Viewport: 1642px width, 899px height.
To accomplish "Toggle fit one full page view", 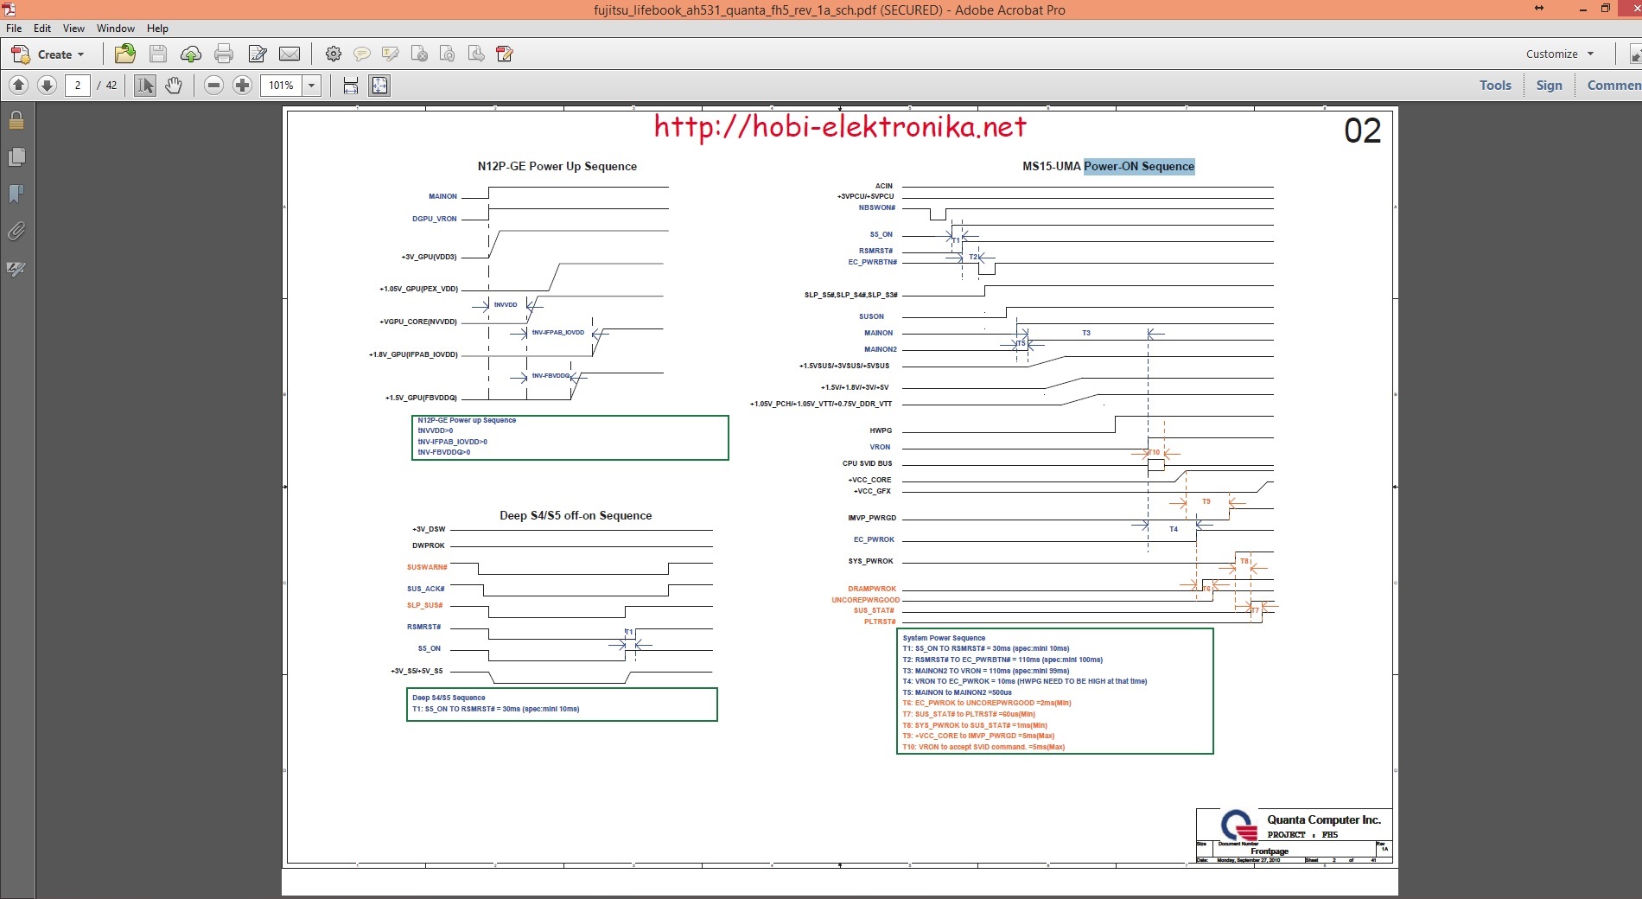I will [x=379, y=86].
